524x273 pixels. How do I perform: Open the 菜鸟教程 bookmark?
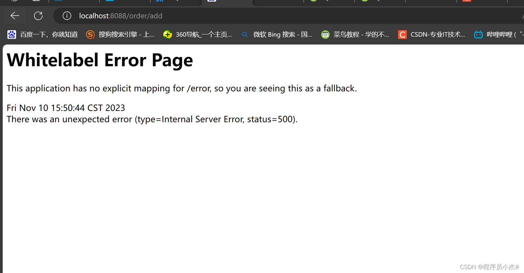(x=355, y=34)
